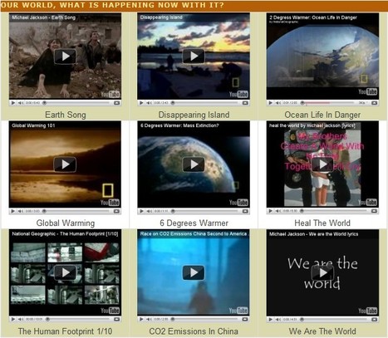This screenshot has width=388, height=338.
Task: Click the 'We Are The World' caption text
Action: [x=322, y=331]
